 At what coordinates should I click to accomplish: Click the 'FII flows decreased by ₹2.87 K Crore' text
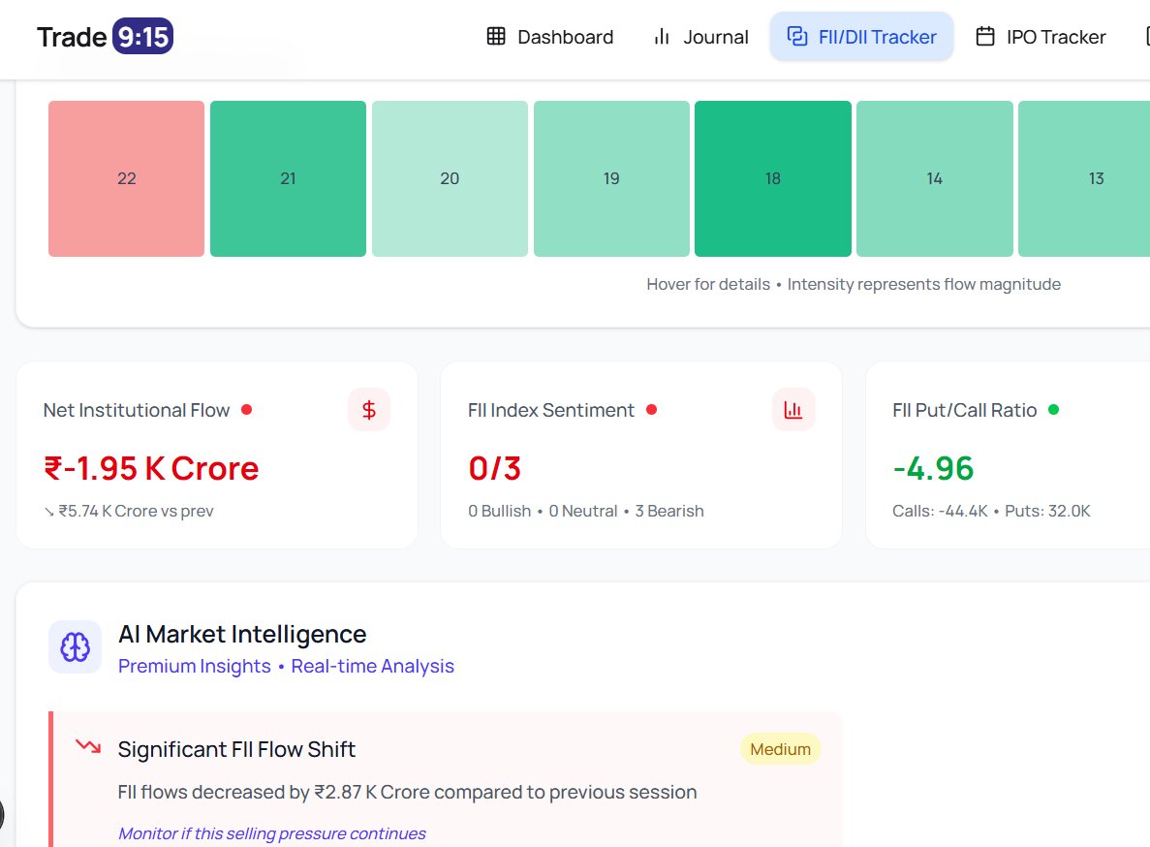pyautogui.click(x=407, y=793)
